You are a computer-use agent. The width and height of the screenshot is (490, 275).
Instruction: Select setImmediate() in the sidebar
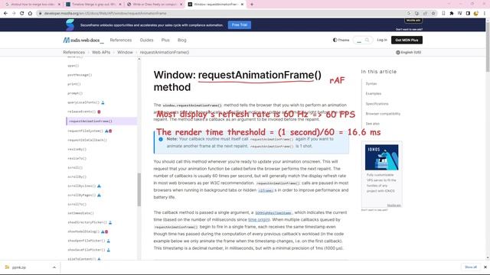click(x=80, y=213)
